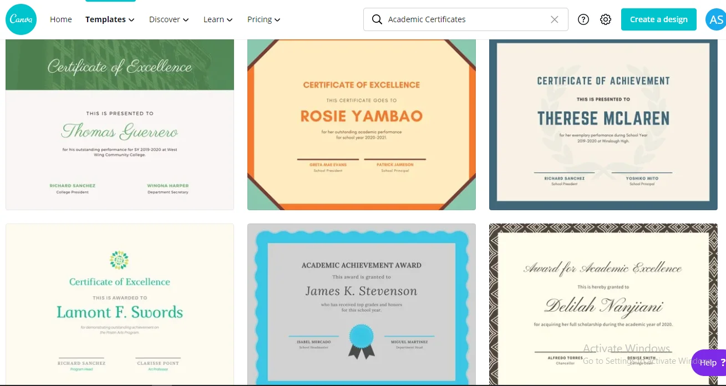
Task: Expand the Discover dropdown menu
Action: (x=169, y=19)
